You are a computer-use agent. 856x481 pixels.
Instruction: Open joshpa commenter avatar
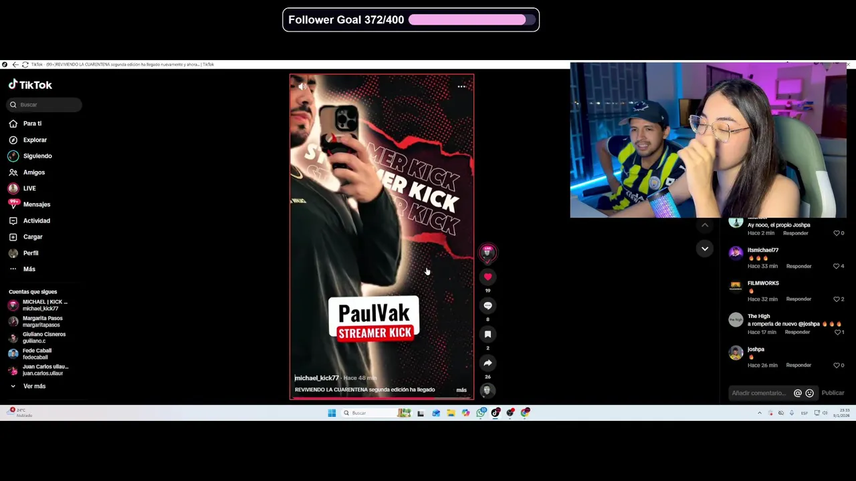736,353
